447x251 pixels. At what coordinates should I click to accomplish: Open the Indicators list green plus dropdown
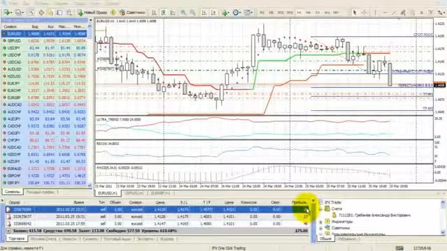(226, 13)
